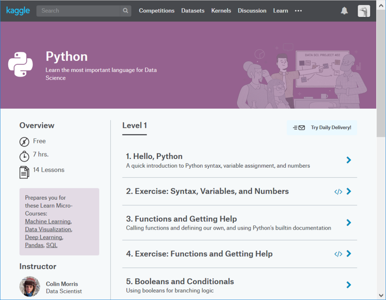Screen dimensions: 386x300
Task: Click code icon for Syntax, Variables exercise
Action: click(x=338, y=192)
